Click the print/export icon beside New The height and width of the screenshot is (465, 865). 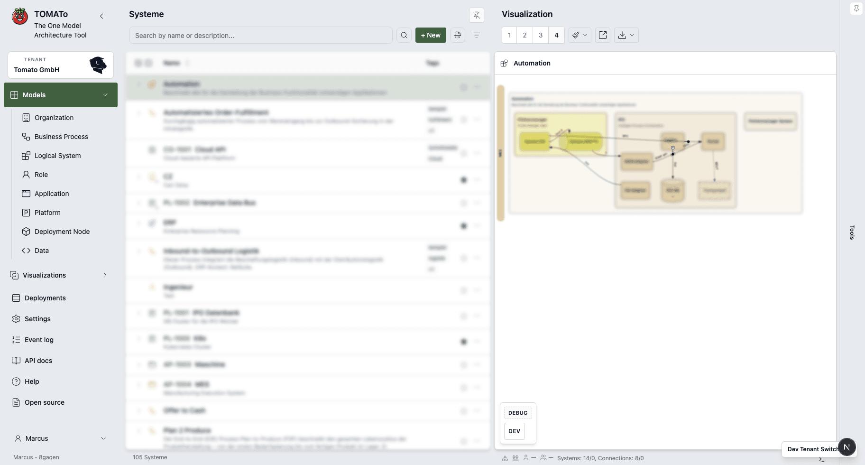(x=458, y=35)
